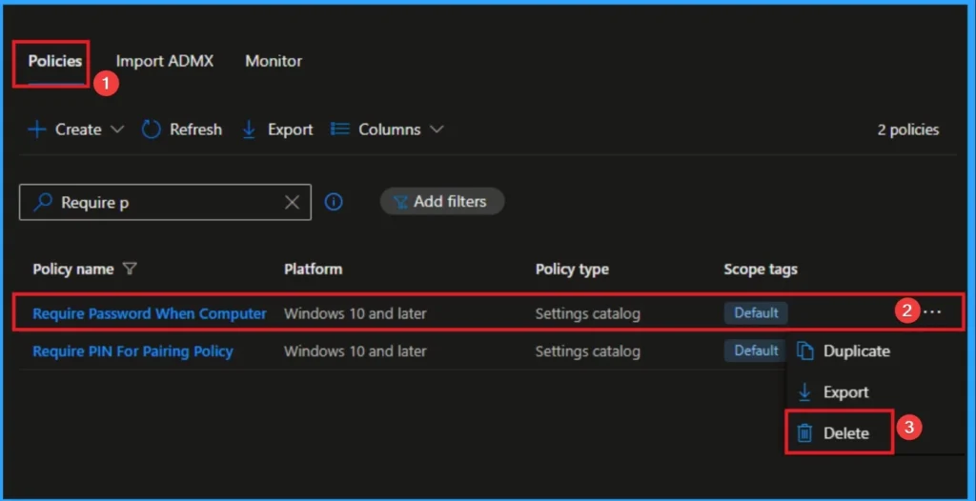The image size is (976, 501).
Task: Click the Delete trash can icon
Action: point(804,432)
